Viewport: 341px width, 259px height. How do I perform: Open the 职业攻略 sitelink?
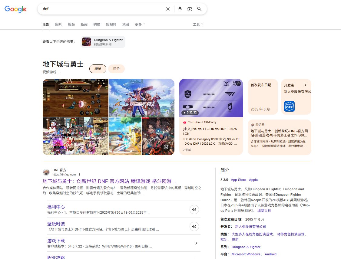56,257
